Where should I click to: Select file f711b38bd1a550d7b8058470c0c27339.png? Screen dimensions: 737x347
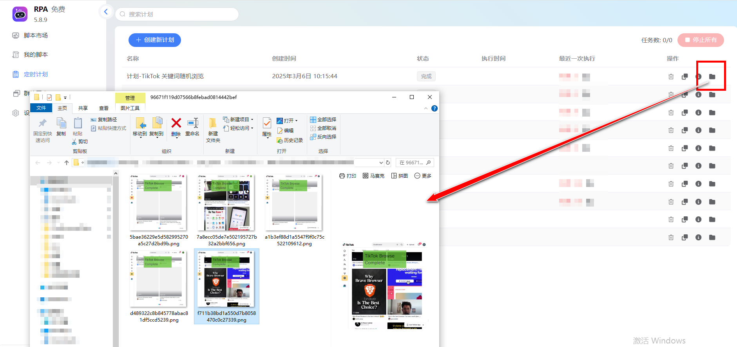226,286
